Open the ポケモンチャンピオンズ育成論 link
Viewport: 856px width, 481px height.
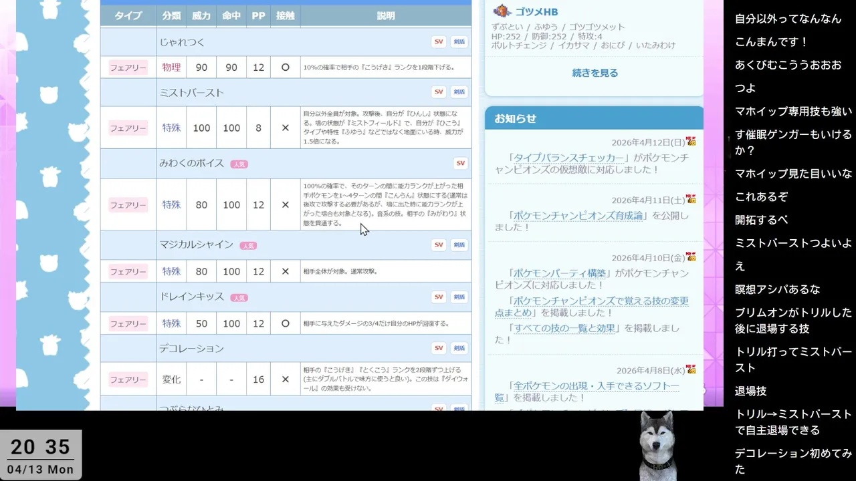(x=579, y=216)
